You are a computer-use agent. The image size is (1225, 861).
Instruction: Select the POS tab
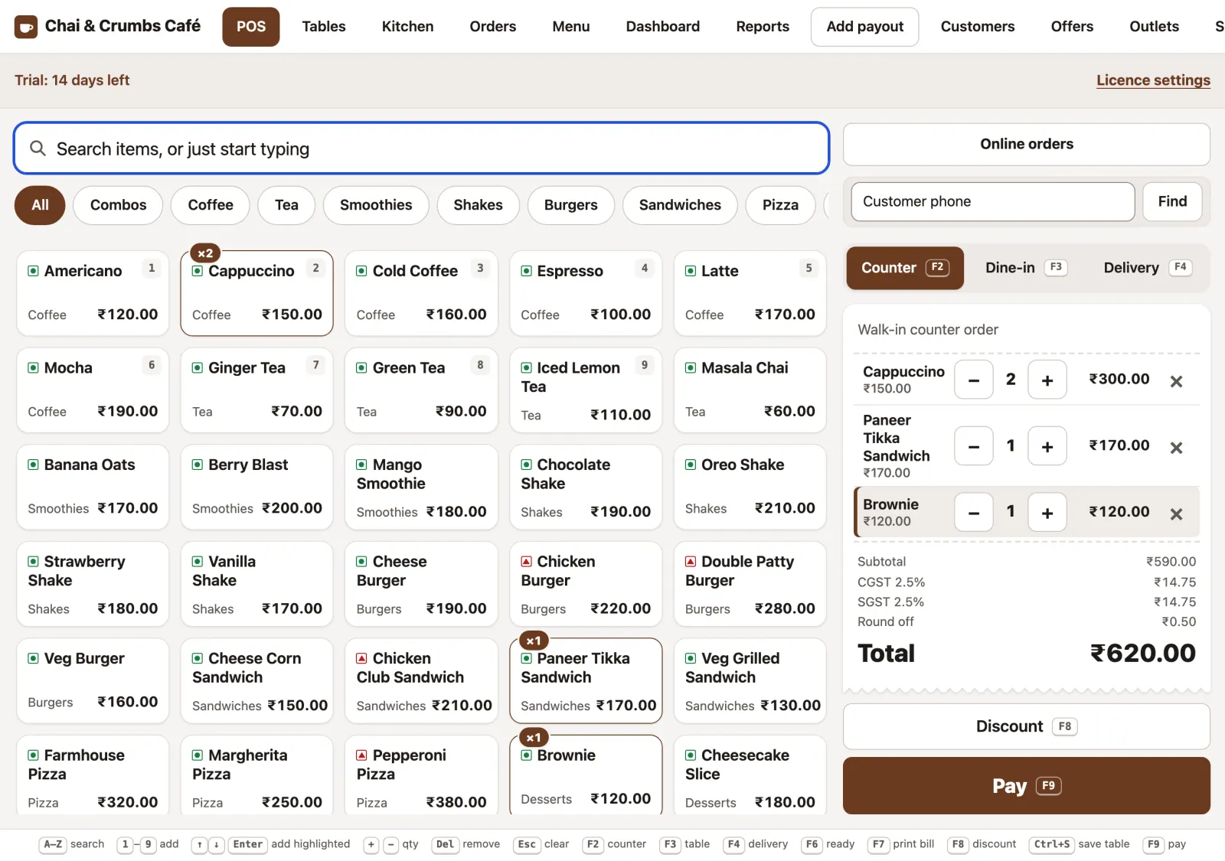coord(251,27)
